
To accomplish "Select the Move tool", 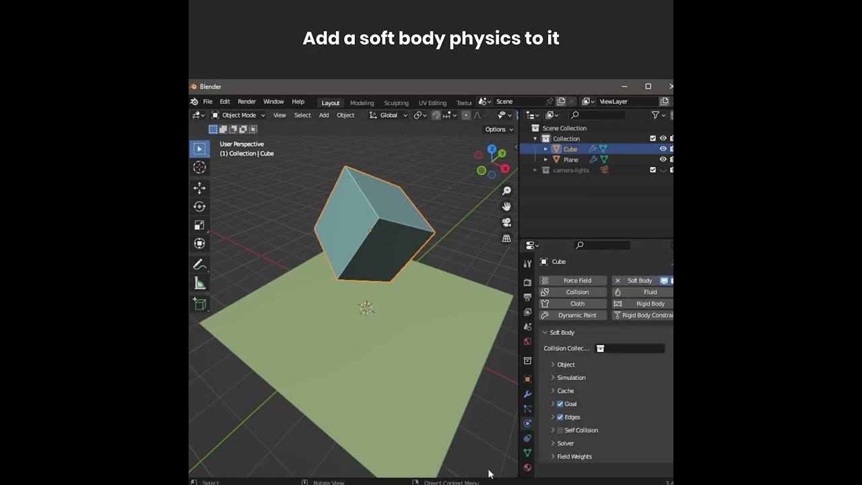I will point(199,188).
